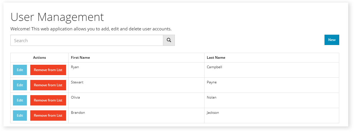The height and width of the screenshot is (135, 360).
Task: Click the First Name column header
Action: (80, 58)
